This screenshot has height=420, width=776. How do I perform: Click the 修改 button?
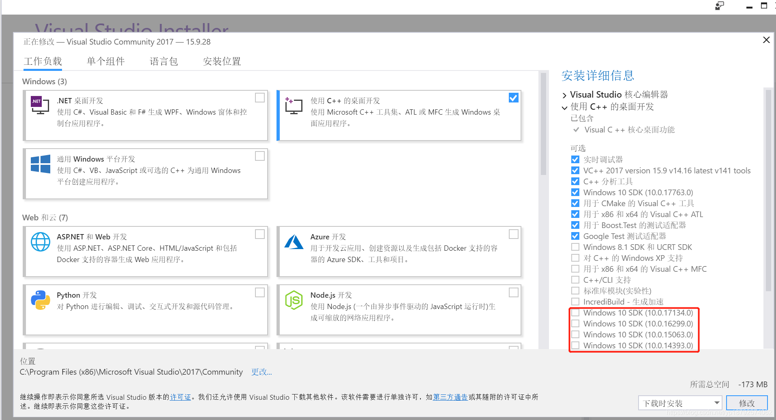coord(747,403)
